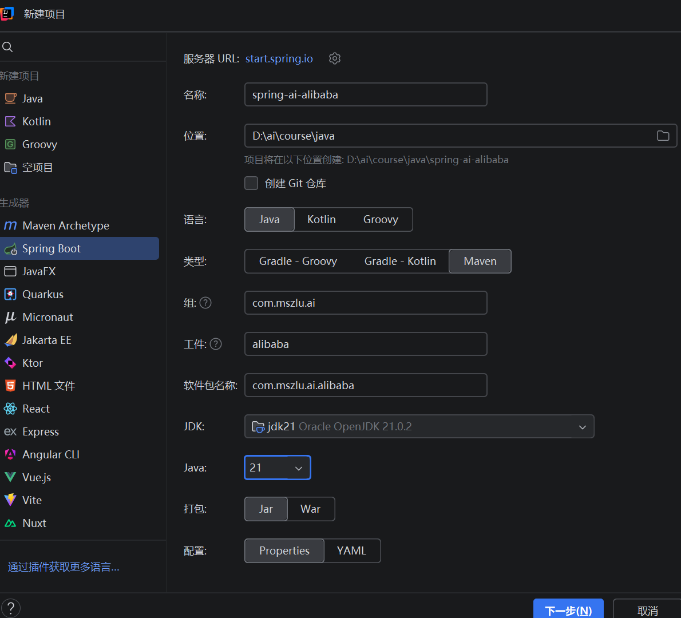This screenshot has width=681, height=618.
Task: Open the start.spring.io server link
Action: (279, 58)
